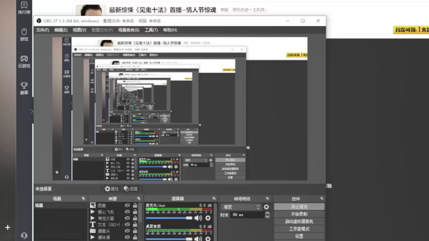Select the 场景 entry in scenes list
Viewport: 429px width, 241px height.
pyautogui.click(x=61, y=205)
